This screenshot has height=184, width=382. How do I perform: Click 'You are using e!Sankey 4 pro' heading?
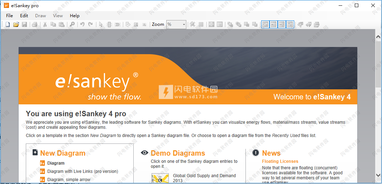(x=76, y=114)
